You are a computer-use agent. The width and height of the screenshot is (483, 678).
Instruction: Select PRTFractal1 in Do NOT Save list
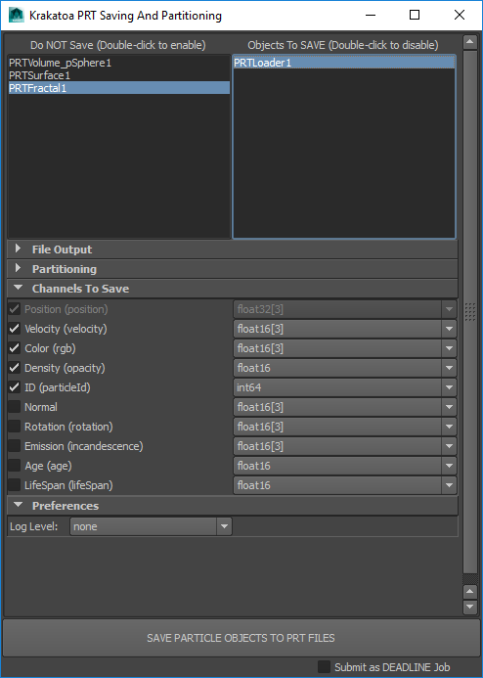[119, 88]
